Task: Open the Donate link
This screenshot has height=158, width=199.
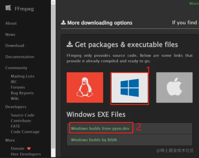Action: coord(18,148)
